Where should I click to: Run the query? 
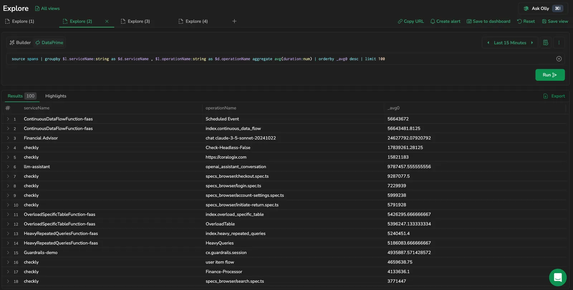(550, 75)
